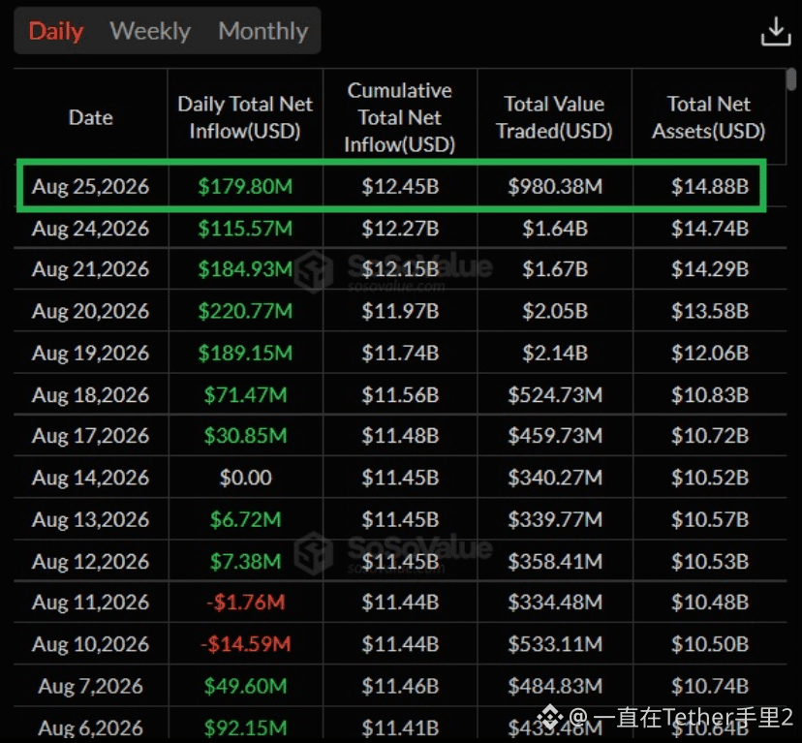
Task: Select the -$1.76M daily outflow value
Action: [245, 603]
